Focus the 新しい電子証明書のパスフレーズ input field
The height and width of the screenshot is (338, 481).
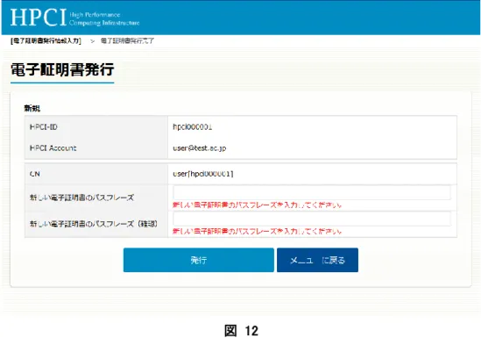[312, 192]
